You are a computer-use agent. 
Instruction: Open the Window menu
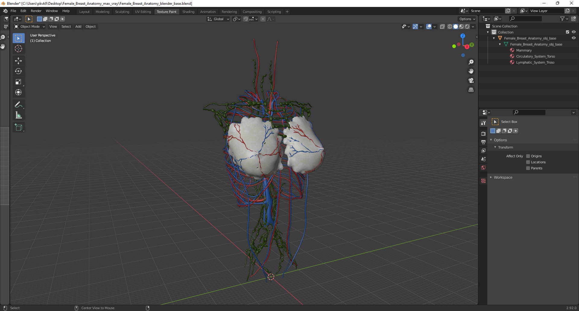click(52, 11)
